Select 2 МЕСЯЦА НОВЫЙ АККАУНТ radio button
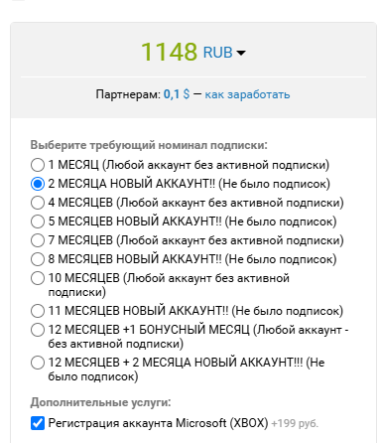The image size is (380, 443). coord(38,184)
